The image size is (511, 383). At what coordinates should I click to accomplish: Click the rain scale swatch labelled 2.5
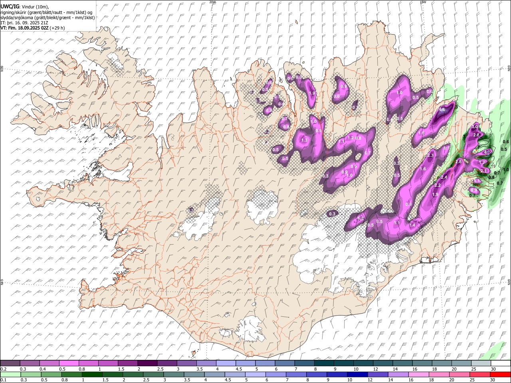pyautogui.click(x=153, y=375)
